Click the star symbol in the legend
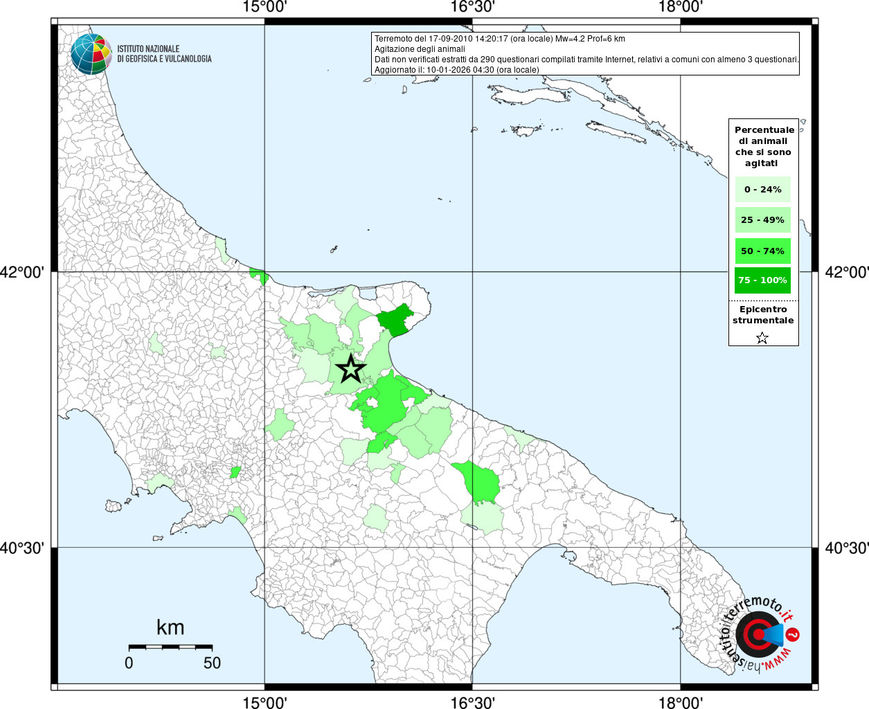 (x=762, y=338)
